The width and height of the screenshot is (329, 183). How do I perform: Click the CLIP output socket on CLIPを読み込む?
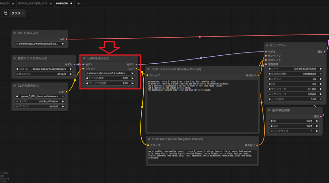(67, 92)
